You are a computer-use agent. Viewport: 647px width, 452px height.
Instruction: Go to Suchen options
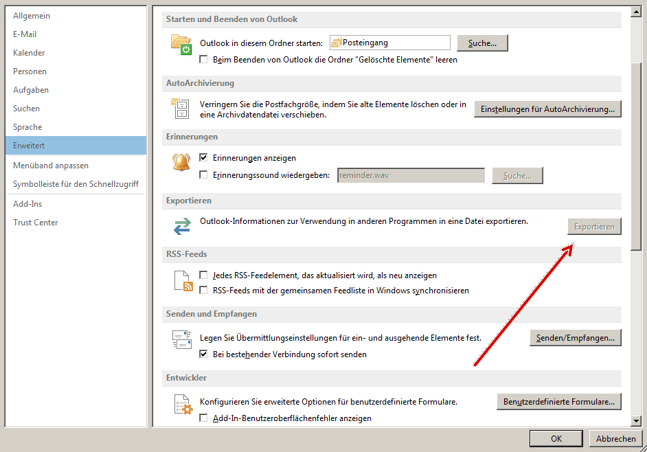tap(76, 109)
